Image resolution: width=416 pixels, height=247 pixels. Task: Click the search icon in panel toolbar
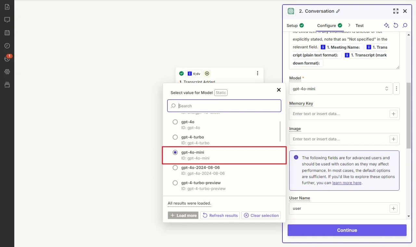pyautogui.click(x=405, y=25)
